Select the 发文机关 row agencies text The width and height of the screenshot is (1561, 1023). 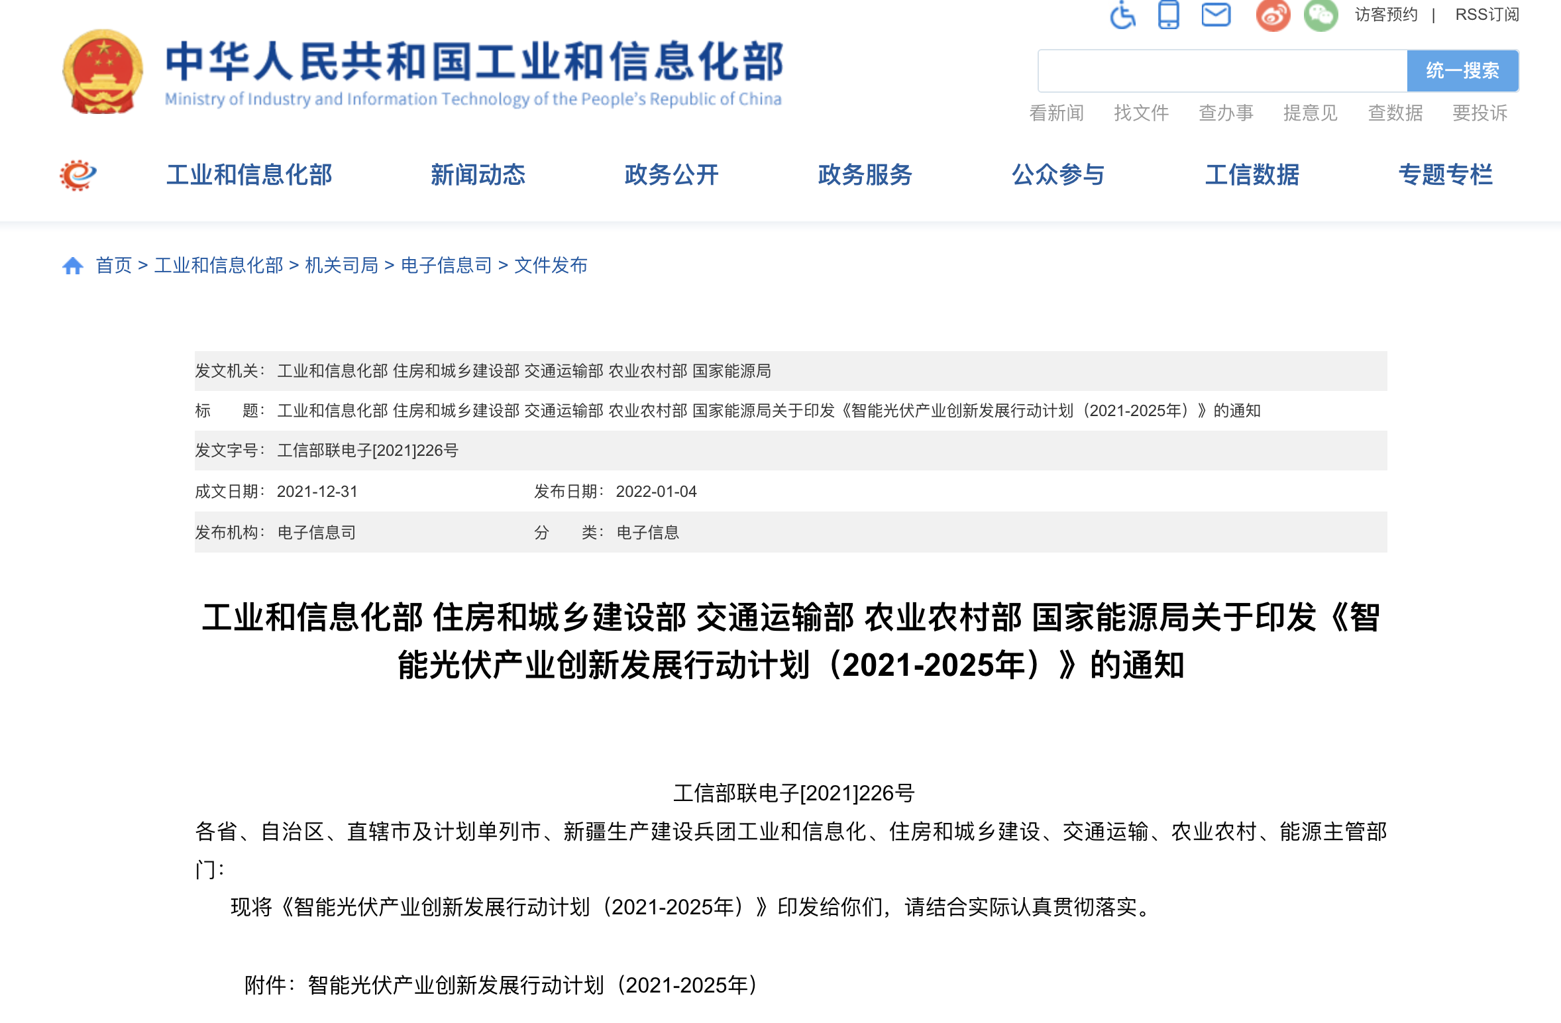[x=523, y=371]
